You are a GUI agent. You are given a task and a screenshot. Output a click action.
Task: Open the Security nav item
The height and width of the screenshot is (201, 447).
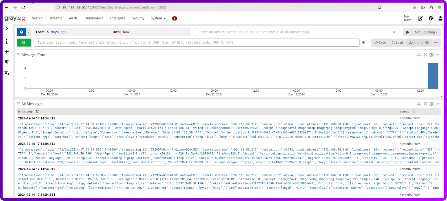click(138, 18)
